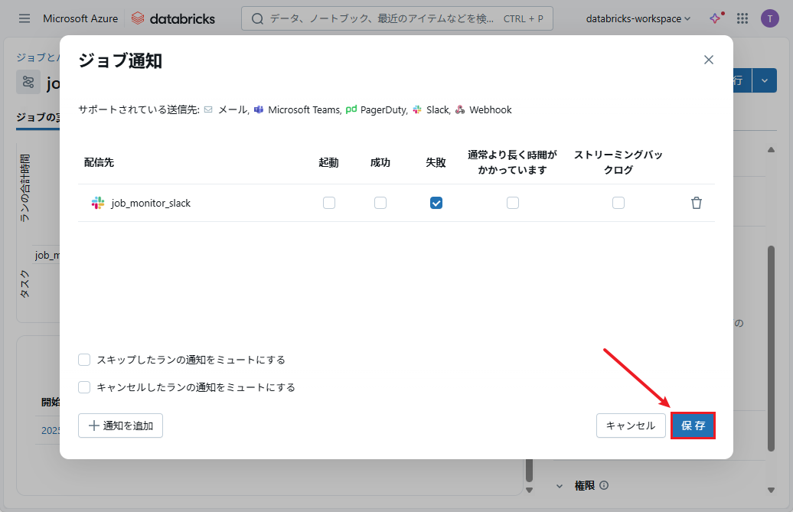Image resolution: width=793 pixels, height=512 pixels.
Task: Click the 保存 button
Action: pos(693,426)
